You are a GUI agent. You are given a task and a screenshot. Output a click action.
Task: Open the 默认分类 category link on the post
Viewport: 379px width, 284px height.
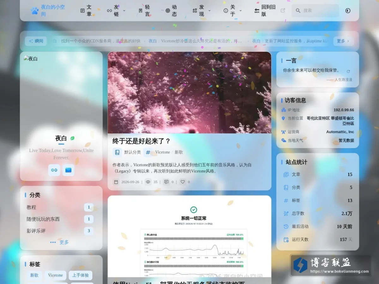[x=132, y=152]
